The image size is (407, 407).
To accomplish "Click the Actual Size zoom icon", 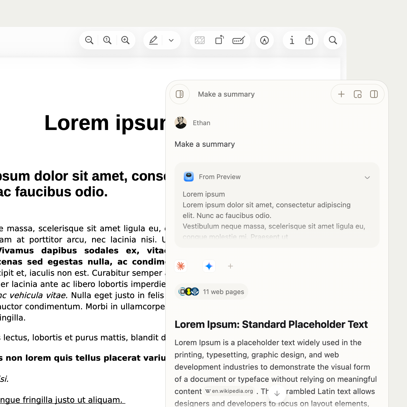I will coord(107,40).
